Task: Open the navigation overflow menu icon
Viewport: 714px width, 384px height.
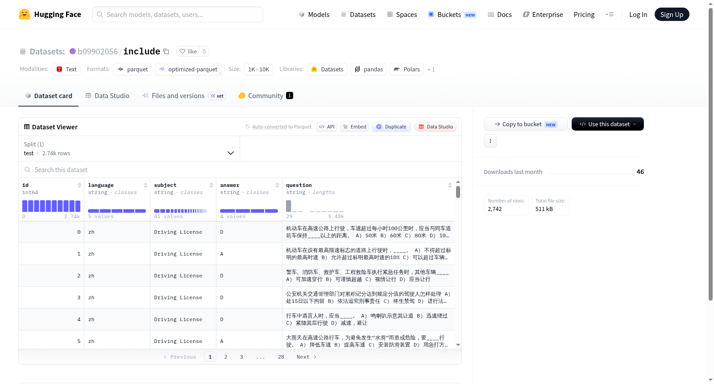Action: click(609, 14)
